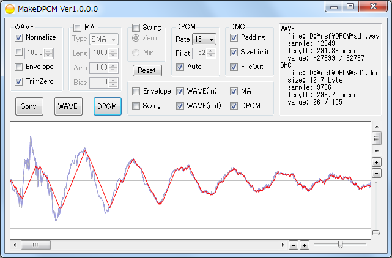The width and height of the screenshot is (392, 258).
Task: Click the horizontal zoom minus button
Action: [294, 245]
